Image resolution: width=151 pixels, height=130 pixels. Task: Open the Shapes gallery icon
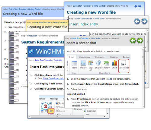[x=98, y=63]
